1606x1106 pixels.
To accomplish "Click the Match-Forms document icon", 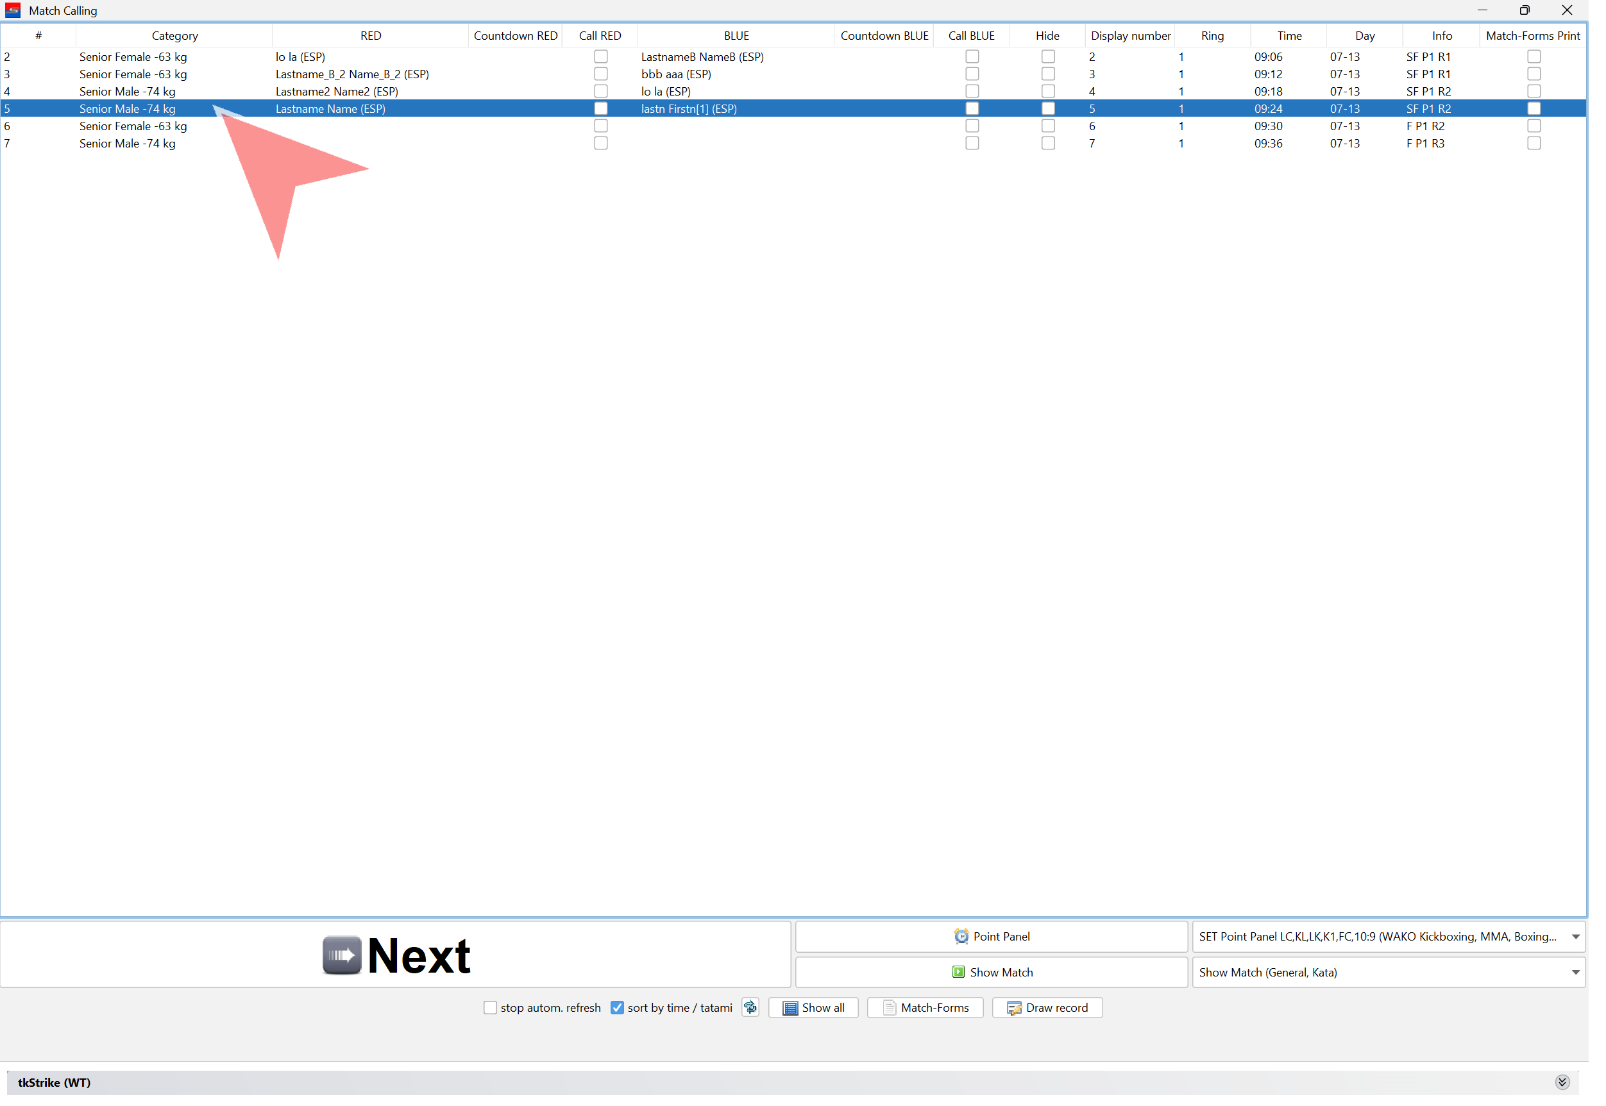I will [890, 1008].
